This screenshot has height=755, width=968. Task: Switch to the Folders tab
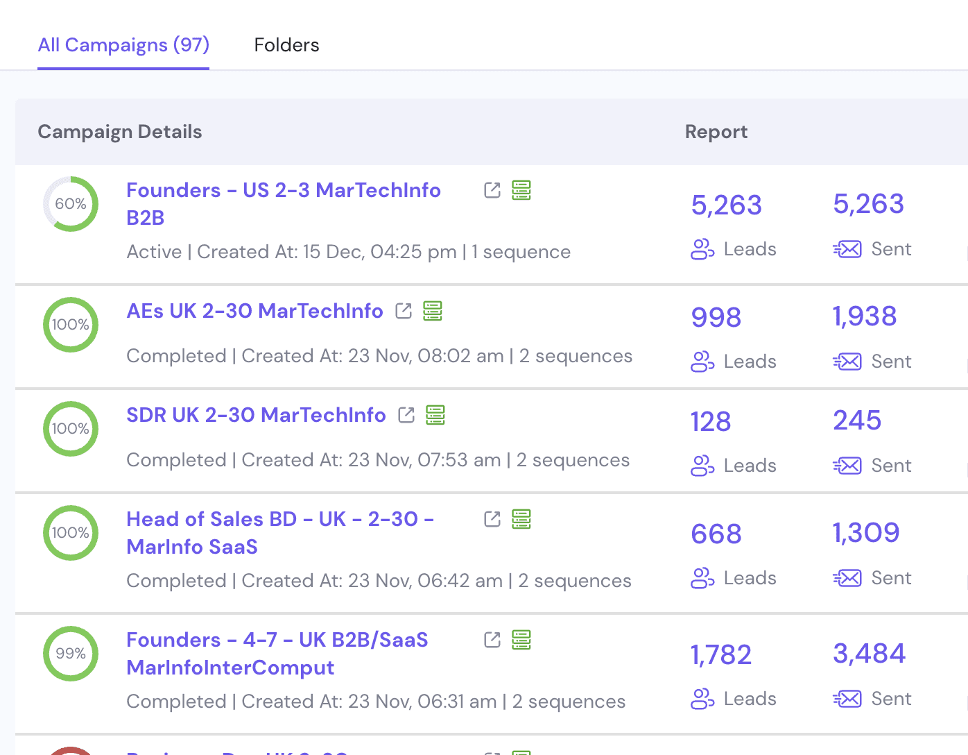(x=286, y=44)
